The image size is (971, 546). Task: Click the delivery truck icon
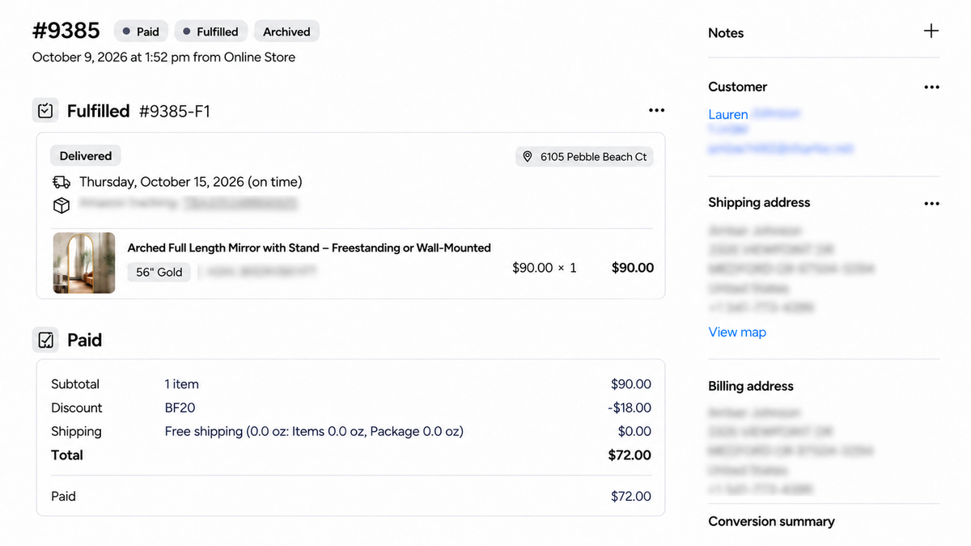61,183
